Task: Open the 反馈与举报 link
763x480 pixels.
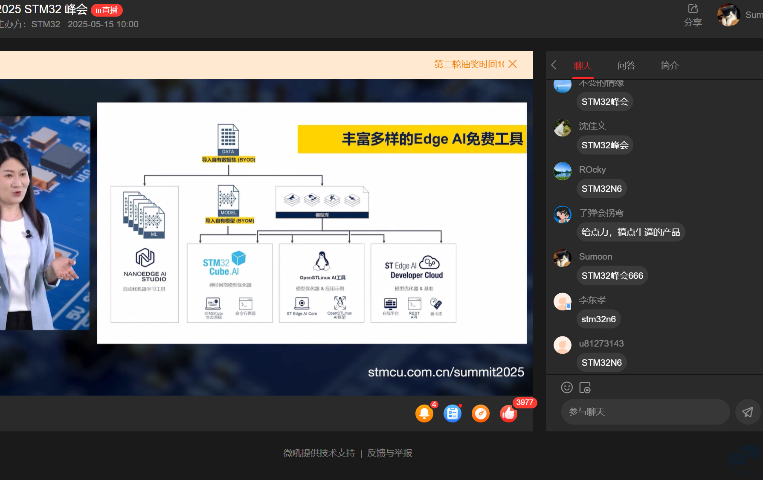Action: (x=390, y=453)
